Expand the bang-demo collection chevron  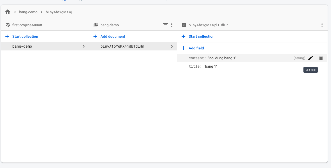click(83, 46)
